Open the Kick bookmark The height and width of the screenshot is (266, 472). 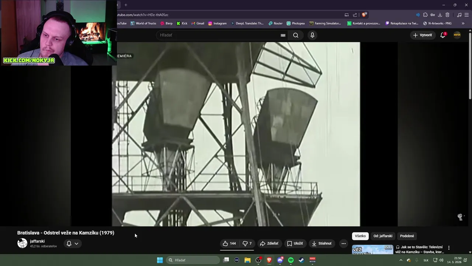pyautogui.click(x=182, y=23)
